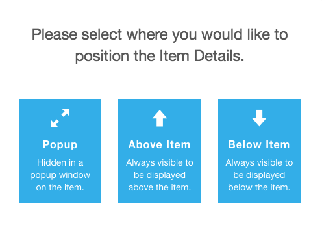The width and height of the screenshot is (322, 247).
Task: Select the Popup option tile
Action: (x=60, y=151)
